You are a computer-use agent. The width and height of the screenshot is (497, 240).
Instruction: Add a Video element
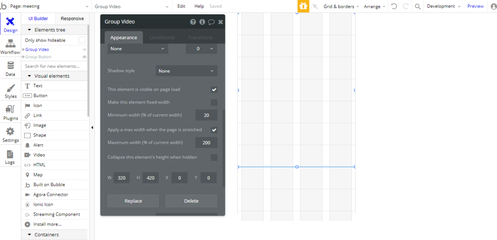click(55, 155)
